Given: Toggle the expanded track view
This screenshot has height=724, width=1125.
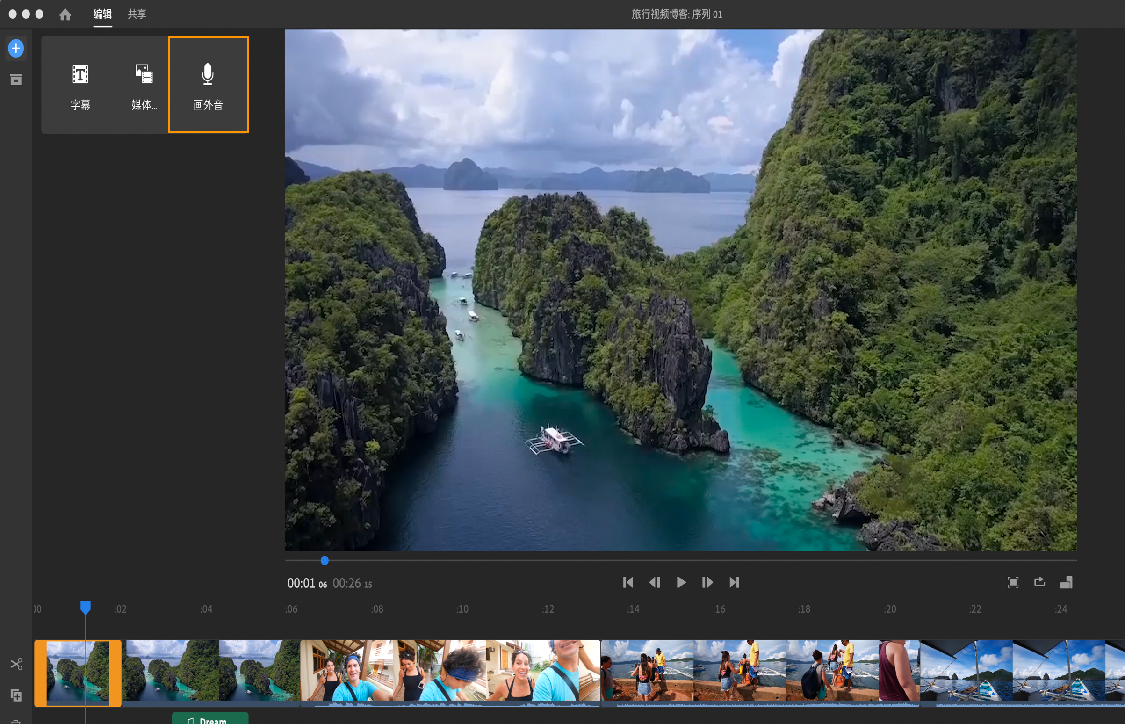Looking at the screenshot, I should point(1066,582).
